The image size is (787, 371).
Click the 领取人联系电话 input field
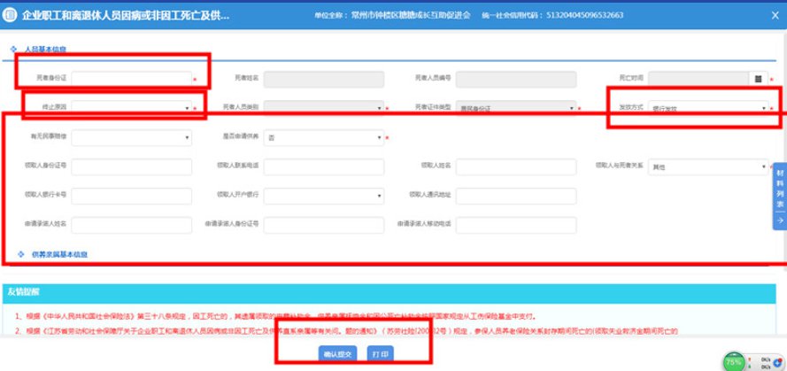point(324,166)
